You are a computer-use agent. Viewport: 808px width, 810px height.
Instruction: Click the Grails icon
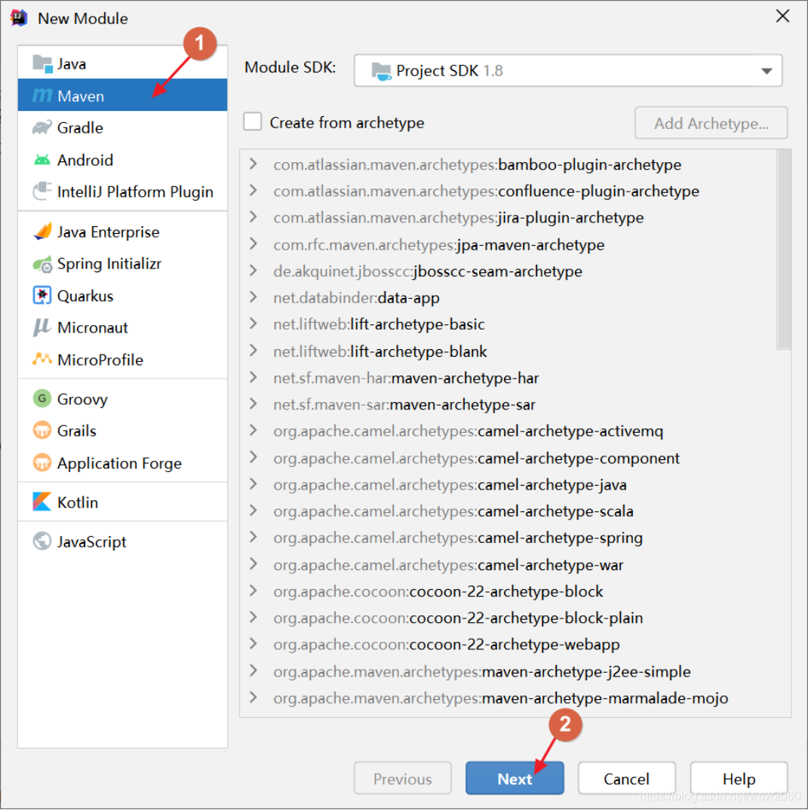(42, 431)
